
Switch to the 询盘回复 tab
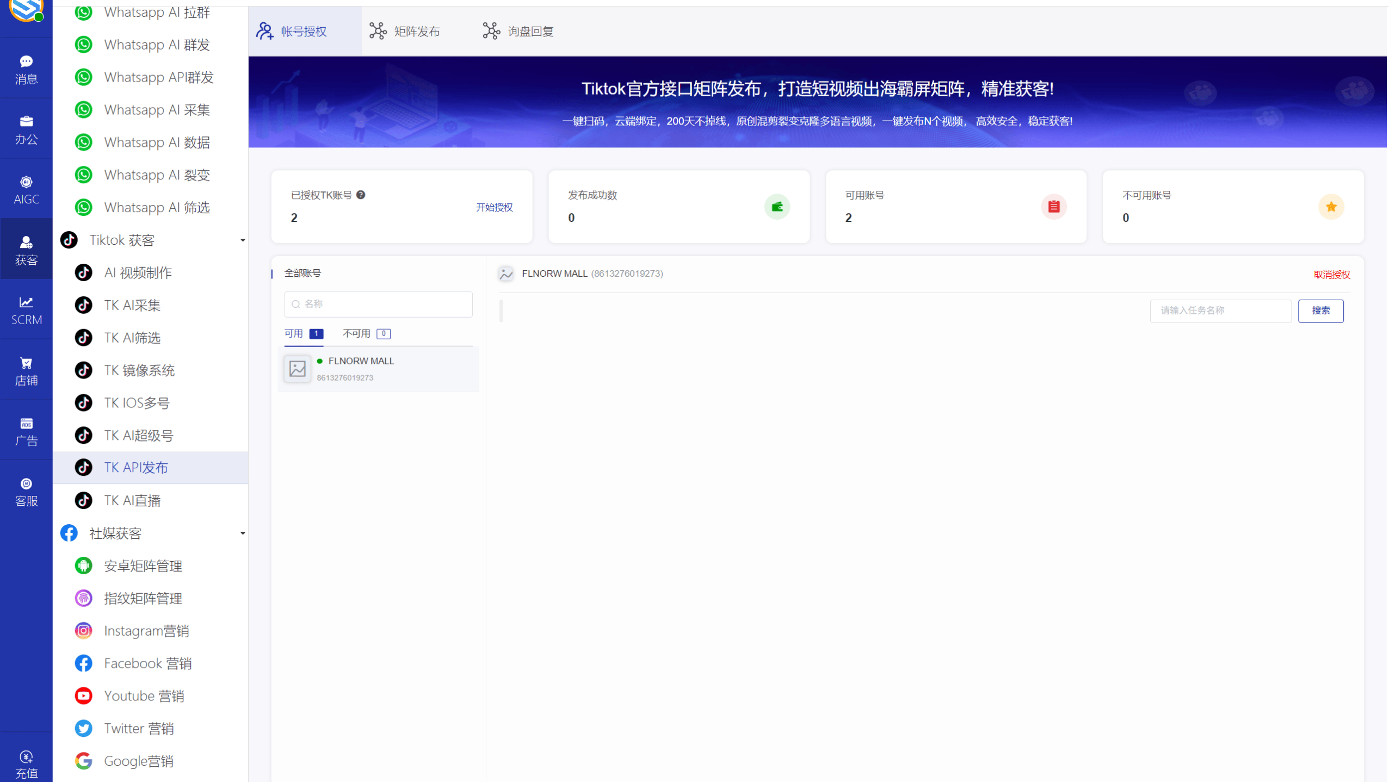click(x=517, y=31)
